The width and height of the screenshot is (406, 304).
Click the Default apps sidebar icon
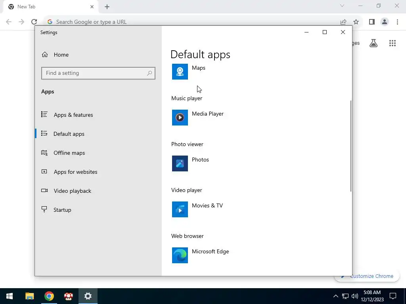[44, 133]
